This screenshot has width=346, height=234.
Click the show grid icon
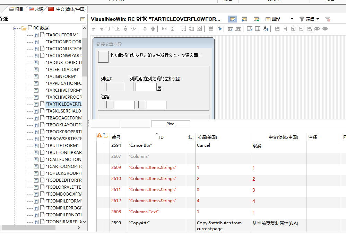pos(258,29)
